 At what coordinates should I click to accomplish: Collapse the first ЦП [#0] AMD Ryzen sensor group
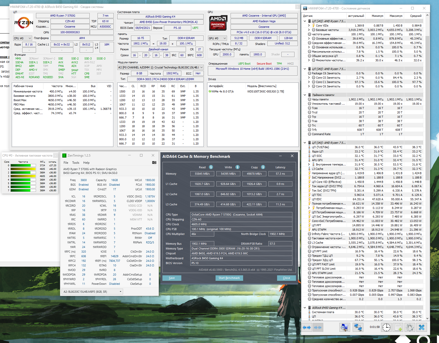pos(305,21)
